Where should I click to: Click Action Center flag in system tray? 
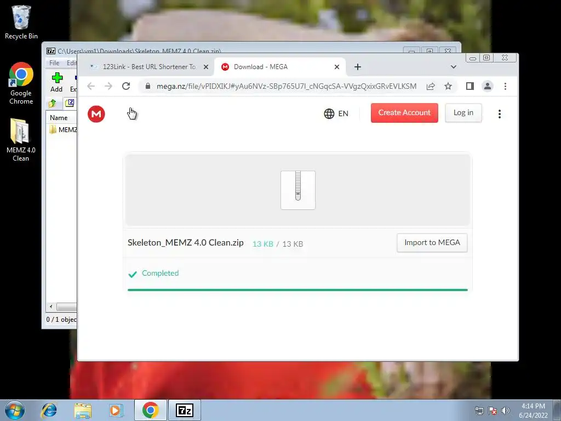pos(493,411)
